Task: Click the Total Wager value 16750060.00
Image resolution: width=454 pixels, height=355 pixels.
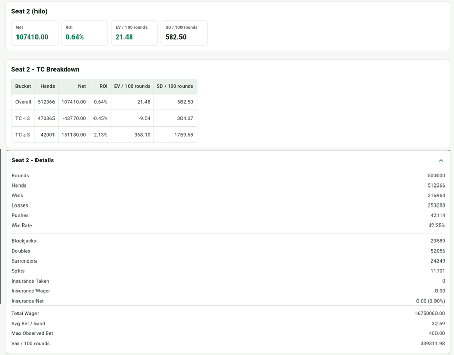Action: (430, 313)
